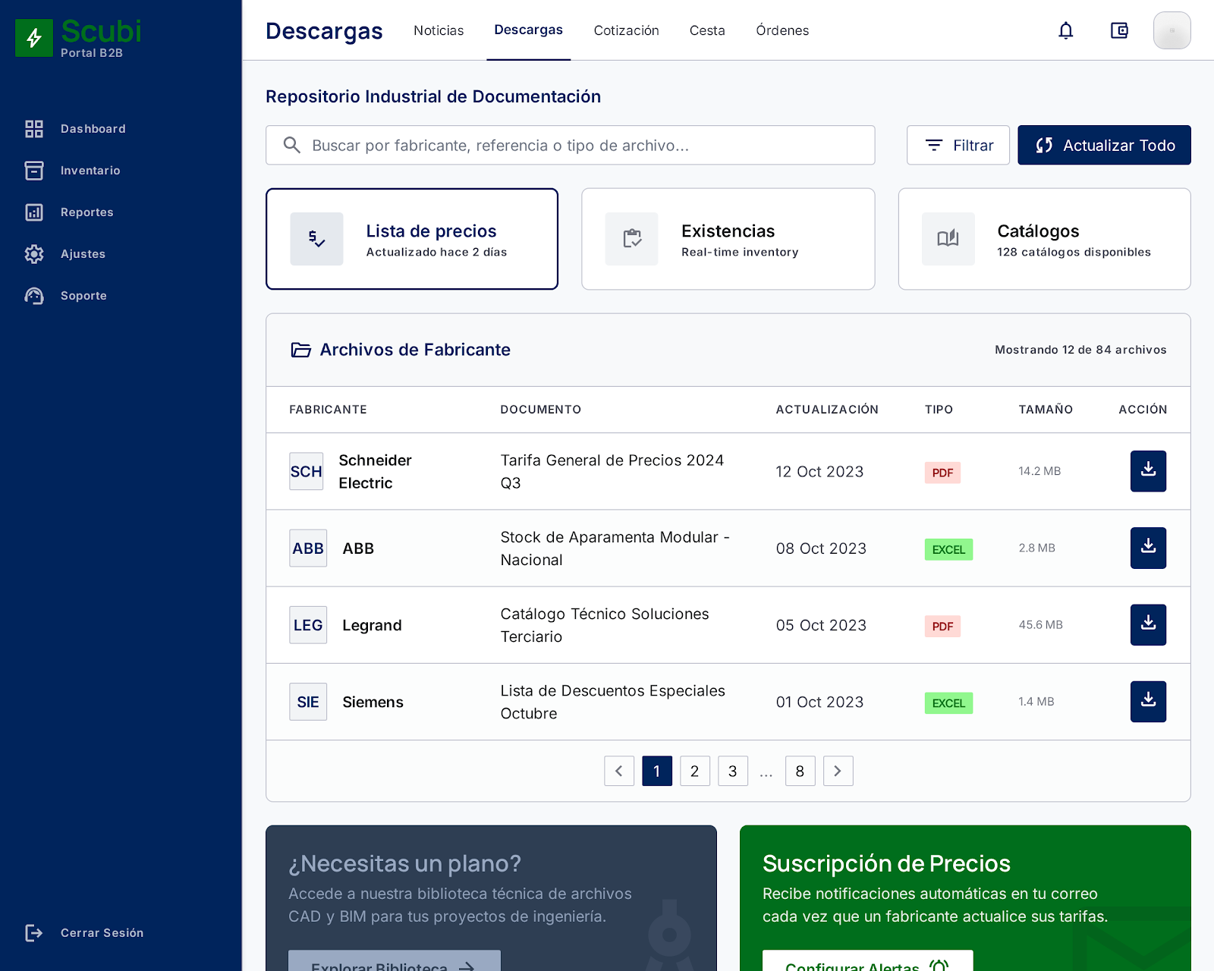The width and height of the screenshot is (1214, 971).
Task: Go to page 3
Action: 733,771
